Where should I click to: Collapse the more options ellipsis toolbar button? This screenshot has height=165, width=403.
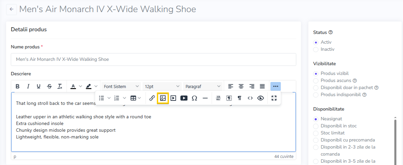point(276,86)
